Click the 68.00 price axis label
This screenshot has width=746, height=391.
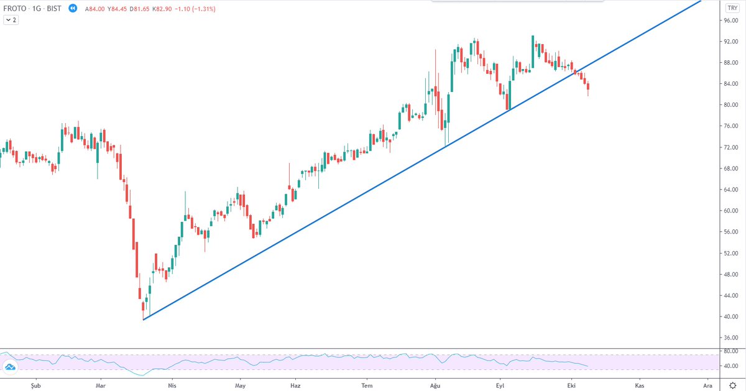[x=730, y=168]
